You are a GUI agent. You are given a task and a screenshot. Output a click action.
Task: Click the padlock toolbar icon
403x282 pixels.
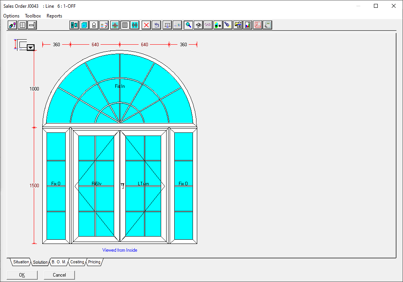pos(94,25)
